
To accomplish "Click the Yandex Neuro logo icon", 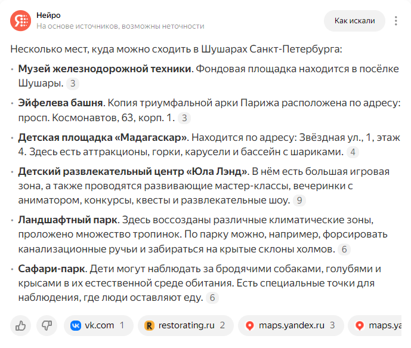I will coord(20,21).
